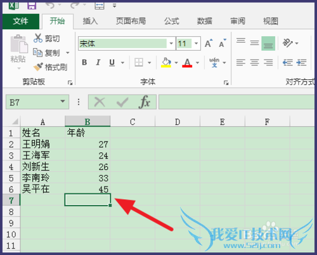Toggle underline formatting

coord(112,62)
